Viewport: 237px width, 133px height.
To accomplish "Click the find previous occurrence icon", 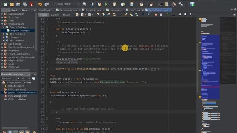I will tap(104, 14).
